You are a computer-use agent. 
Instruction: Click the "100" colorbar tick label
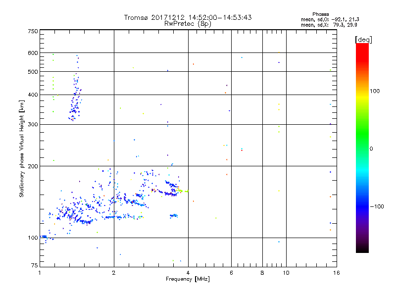tap(375, 91)
